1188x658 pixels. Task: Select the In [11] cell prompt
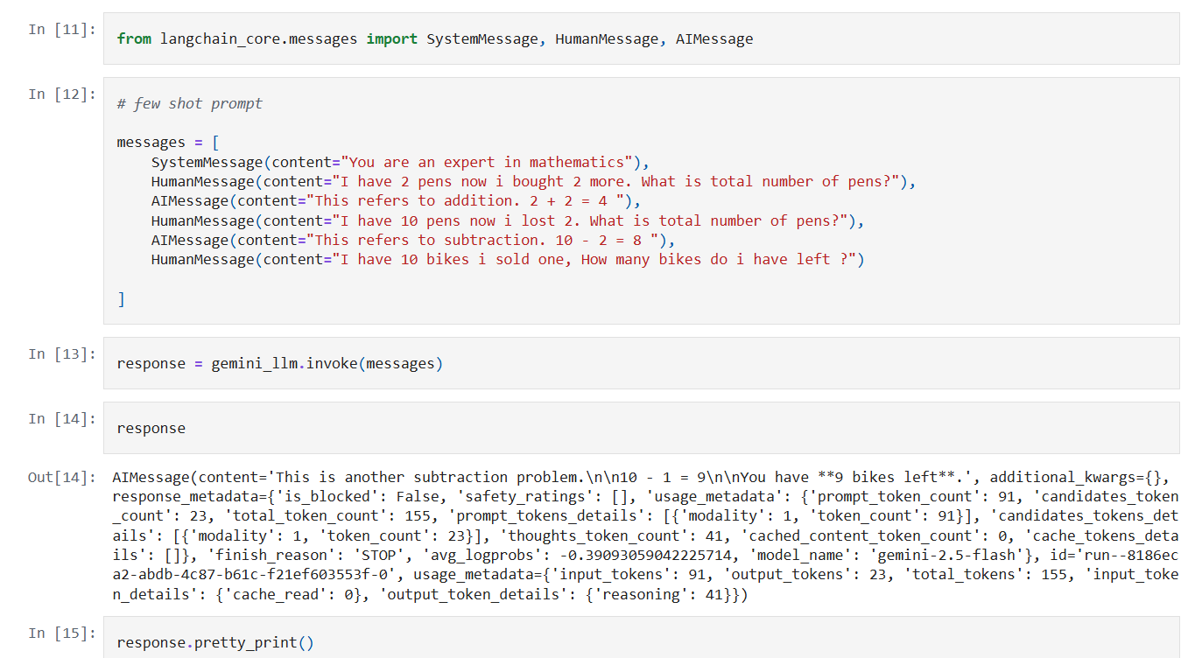(x=61, y=30)
